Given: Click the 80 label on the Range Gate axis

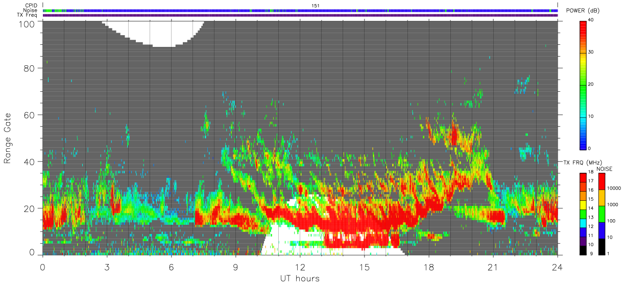Looking at the screenshot, I should point(30,68).
